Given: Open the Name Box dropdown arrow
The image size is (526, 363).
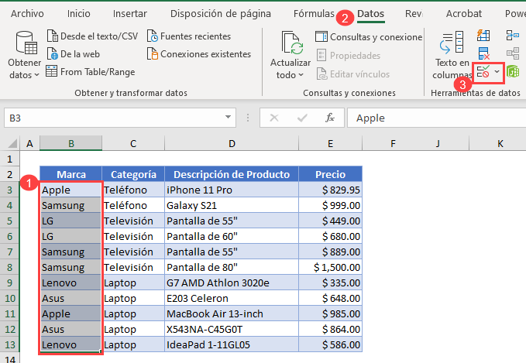Looking at the screenshot, I should pos(228,118).
